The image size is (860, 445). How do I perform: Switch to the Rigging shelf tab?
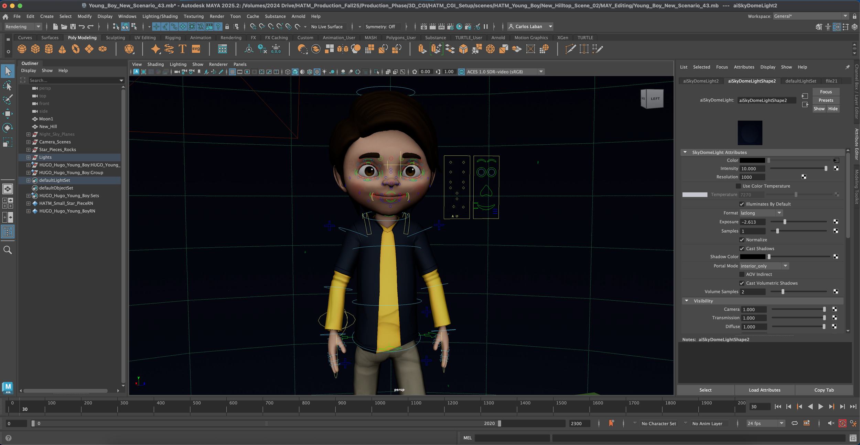click(x=173, y=38)
